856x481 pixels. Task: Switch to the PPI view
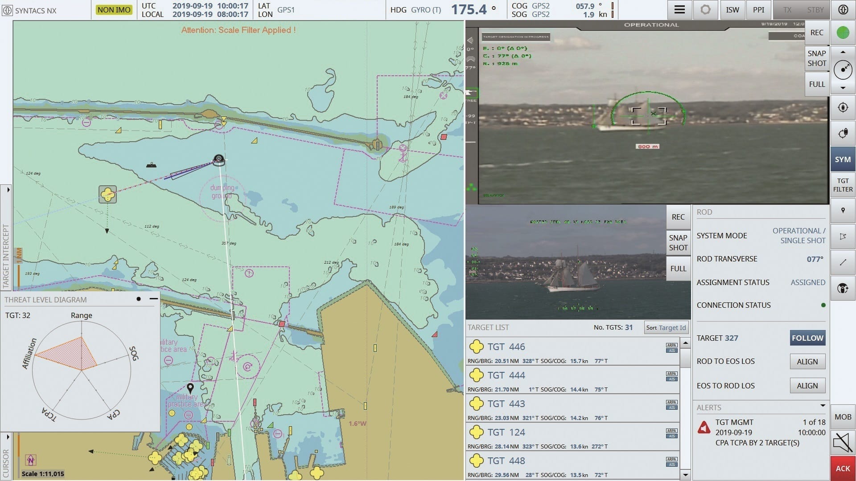click(x=758, y=10)
